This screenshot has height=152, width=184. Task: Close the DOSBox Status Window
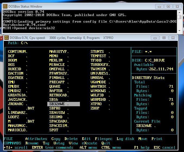pyautogui.click(x=177, y=7)
